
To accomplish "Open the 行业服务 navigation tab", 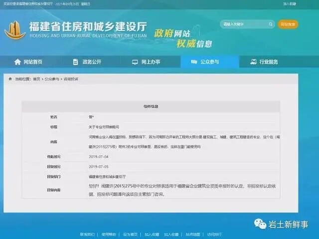I will (264, 62).
